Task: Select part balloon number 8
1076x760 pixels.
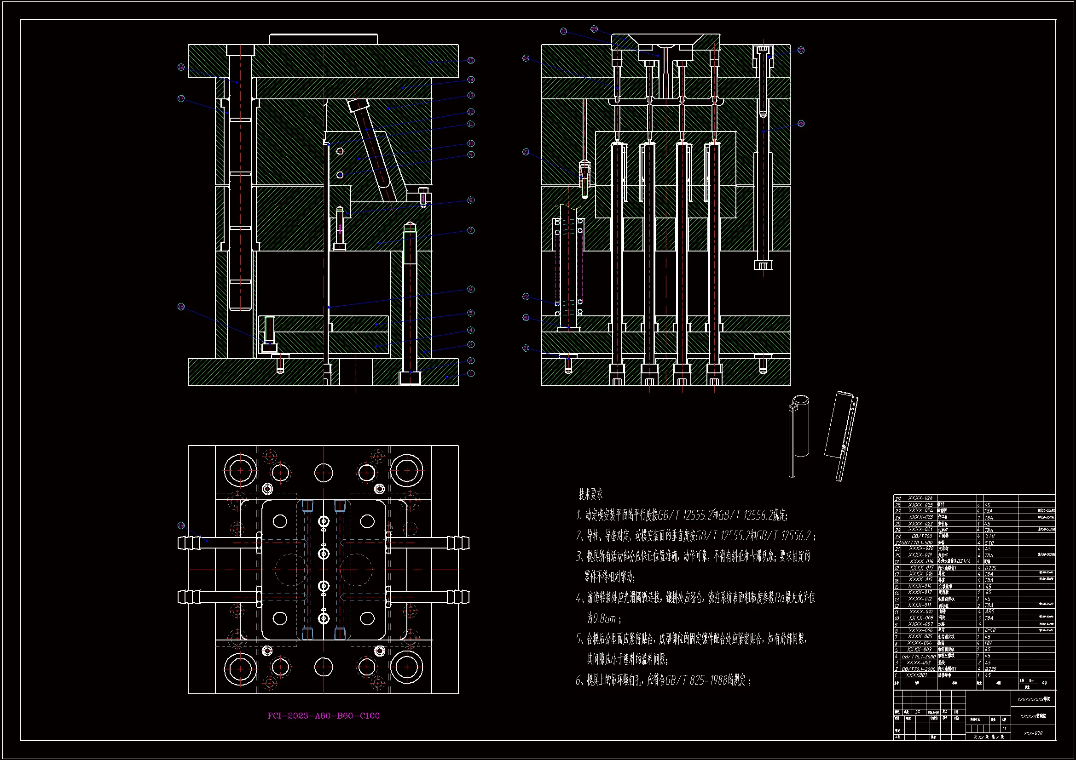Action: (x=471, y=200)
